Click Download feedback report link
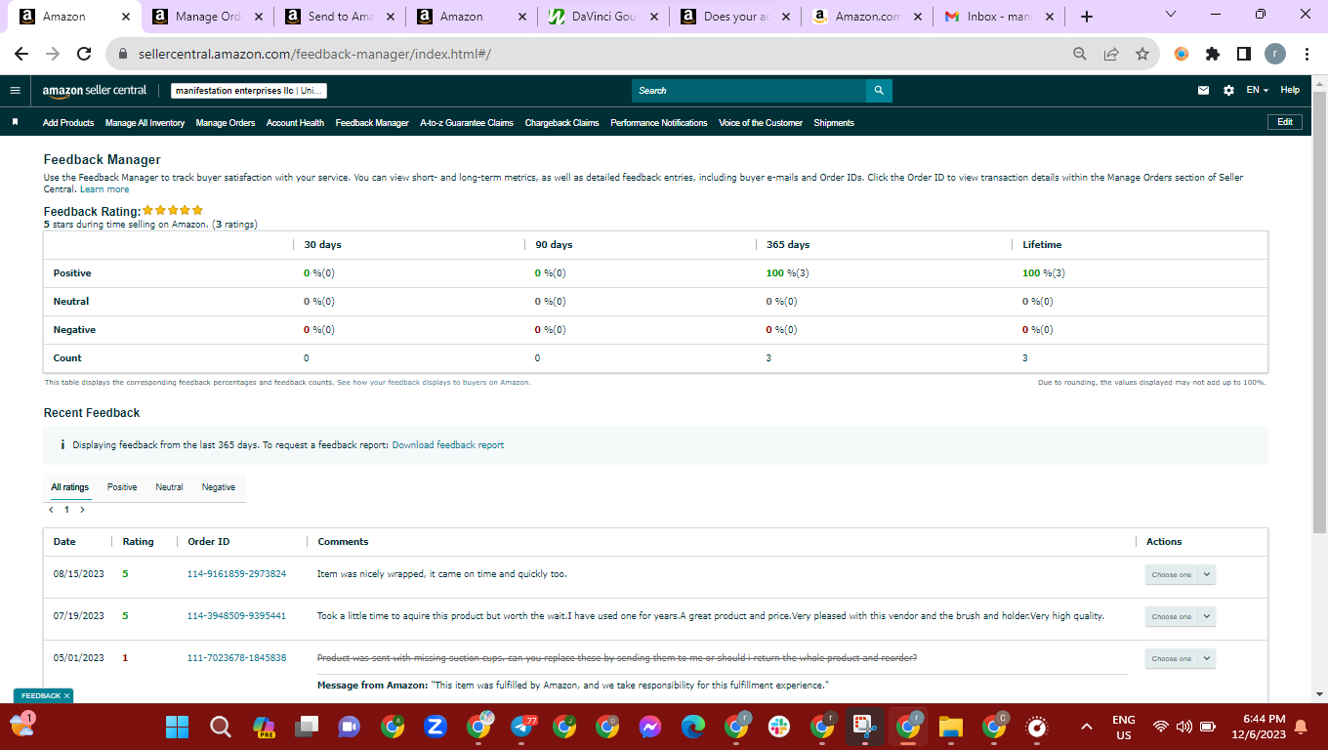 [448, 445]
